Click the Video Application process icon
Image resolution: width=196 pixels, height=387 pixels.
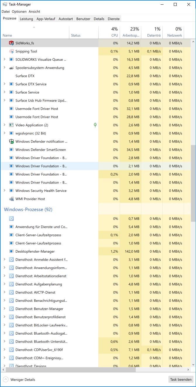11,125
